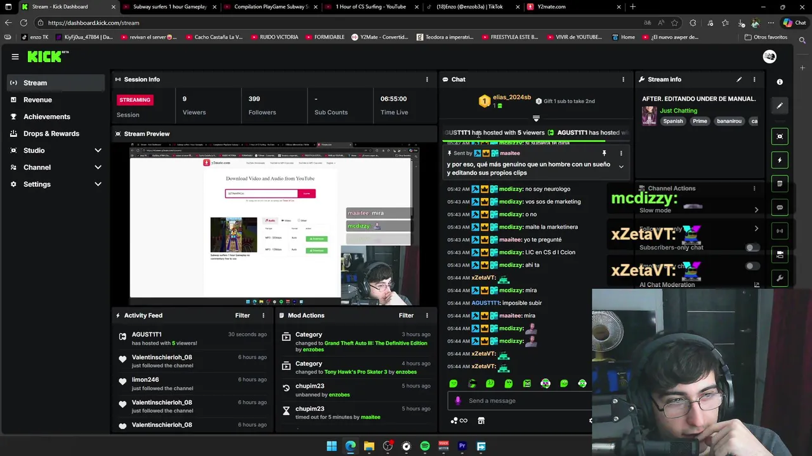Screen dimensions: 812x456
Task: Open Session Info panel options menu
Action: coord(427,79)
